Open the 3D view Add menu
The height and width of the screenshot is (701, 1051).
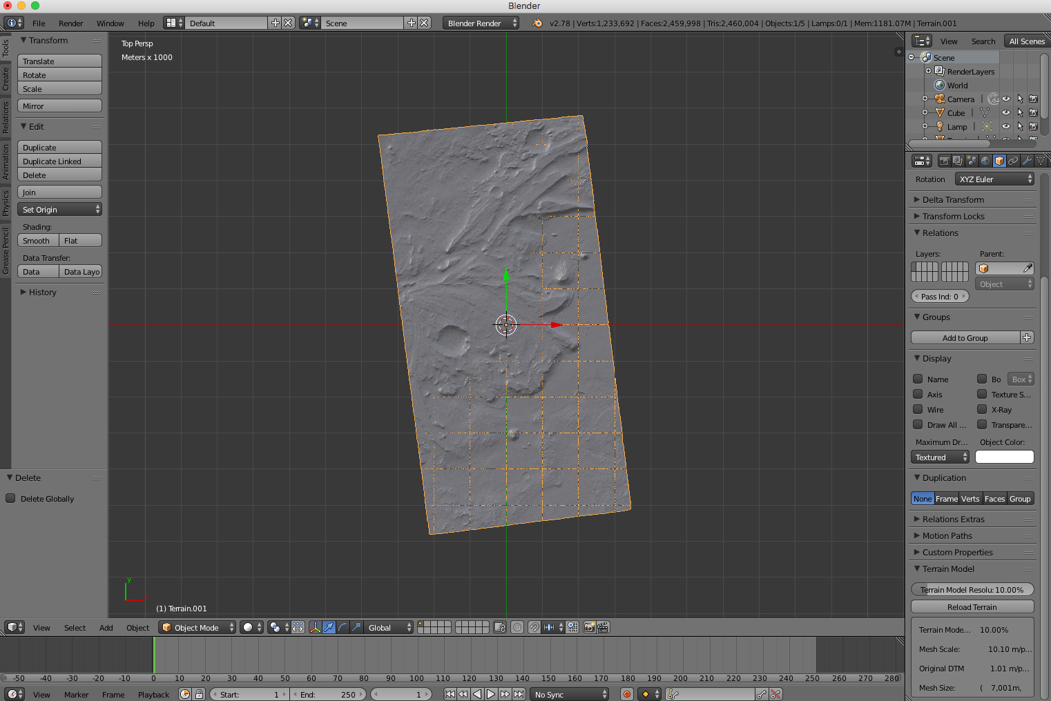pyautogui.click(x=106, y=627)
